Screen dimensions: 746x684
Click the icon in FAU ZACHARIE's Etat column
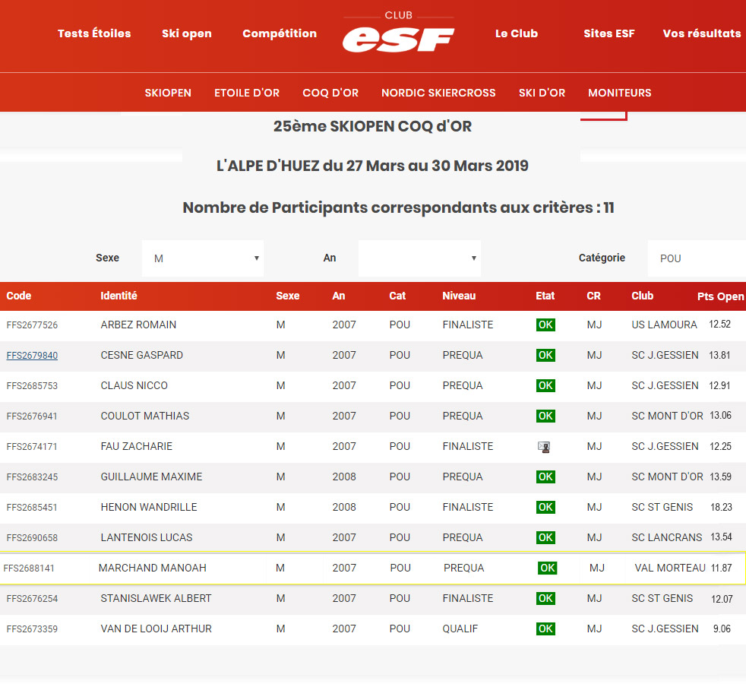tap(544, 447)
